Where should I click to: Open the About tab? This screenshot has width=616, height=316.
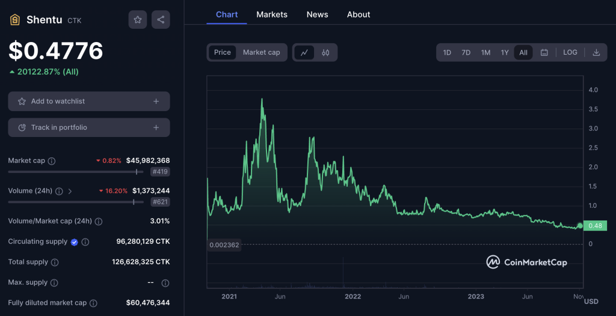pos(359,14)
